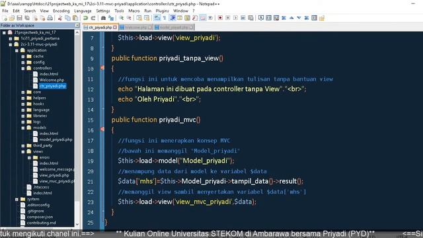
Task: Select Welcome.php in controllers folder
Action: pos(52,80)
